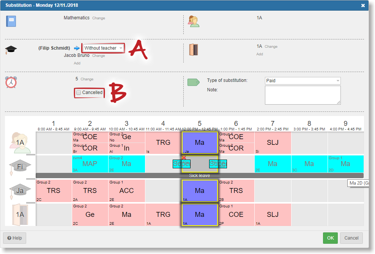This screenshot has width=375, height=254.
Task: Select the Group 2 Ge lesson in the 1A class row
Action: tap(127, 137)
